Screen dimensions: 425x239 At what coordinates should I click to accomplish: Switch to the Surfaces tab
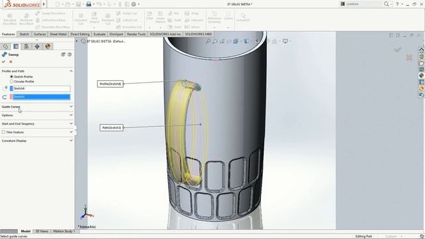tap(40, 34)
